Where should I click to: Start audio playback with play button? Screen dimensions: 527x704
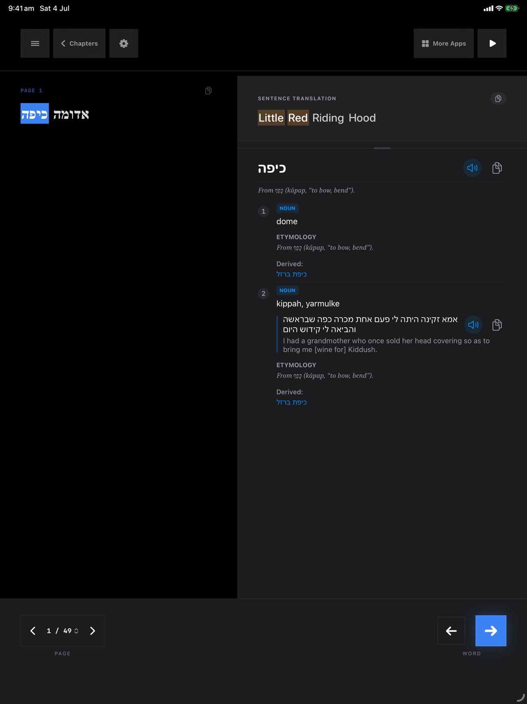(492, 43)
